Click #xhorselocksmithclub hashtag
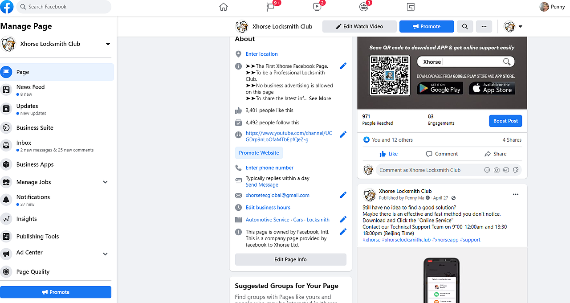The height and width of the screenshot is (303, 570). (406, 240)
